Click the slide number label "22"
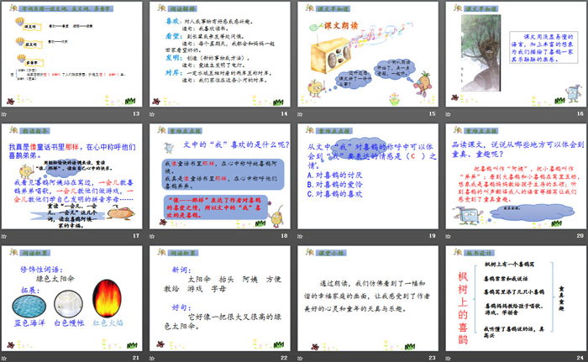Image resolution: width=588 pixels, height=362 pixels. 284,358
